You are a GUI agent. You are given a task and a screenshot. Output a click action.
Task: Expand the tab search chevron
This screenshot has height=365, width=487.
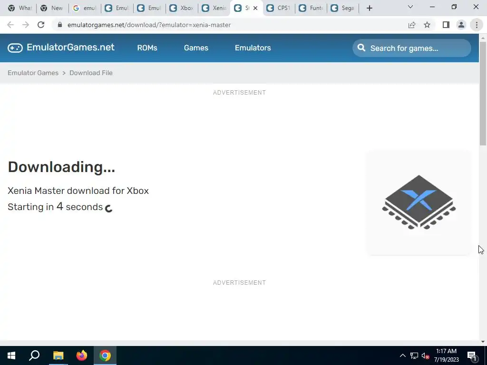[410, 7]
